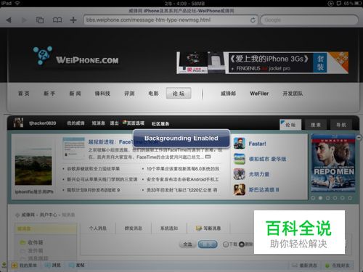363x272 pixels.
Task: Tap the plus icon to add bookmark
Action: (x=73, y=20)
